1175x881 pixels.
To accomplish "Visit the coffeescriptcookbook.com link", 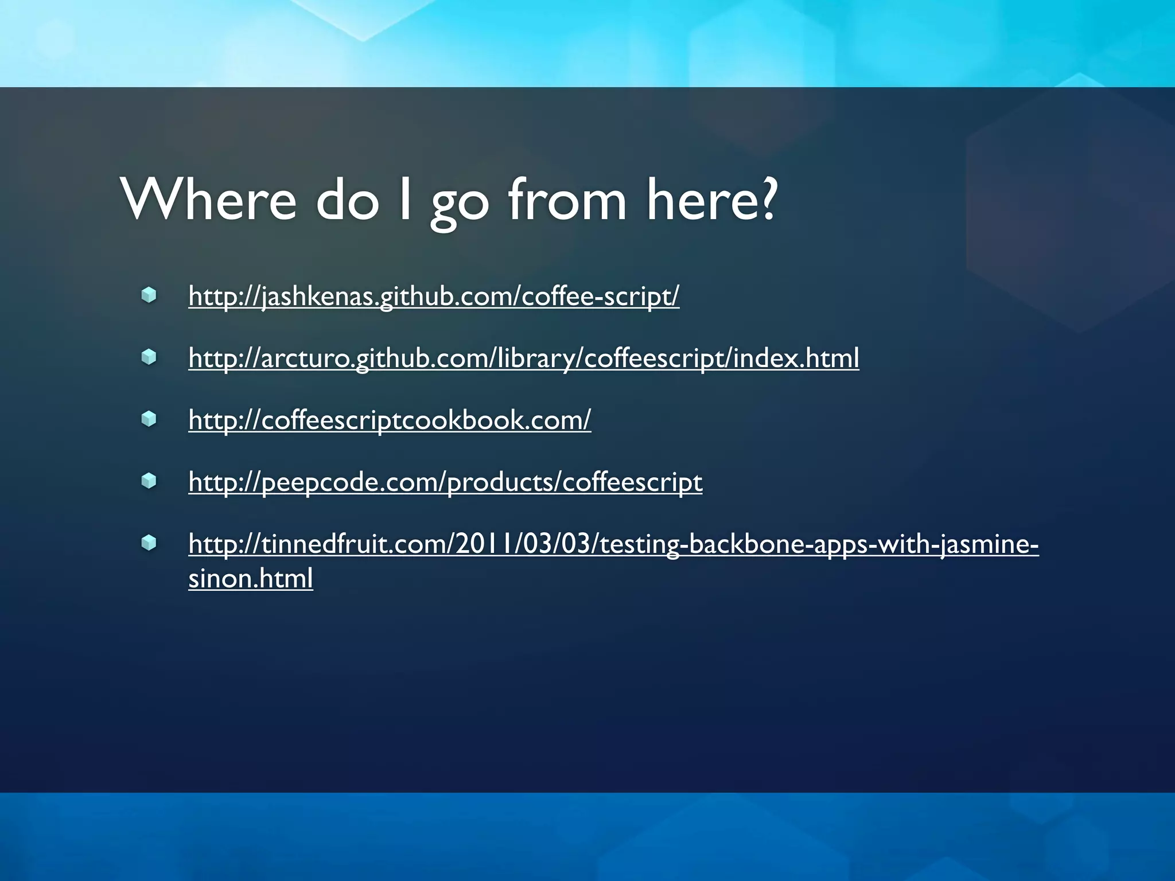I will (x=390, y=420).
